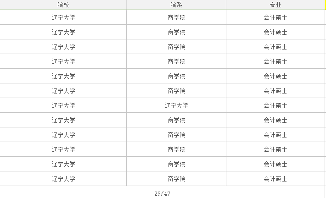
Task: Click the 院系 column header
Action: pos(176,5)
